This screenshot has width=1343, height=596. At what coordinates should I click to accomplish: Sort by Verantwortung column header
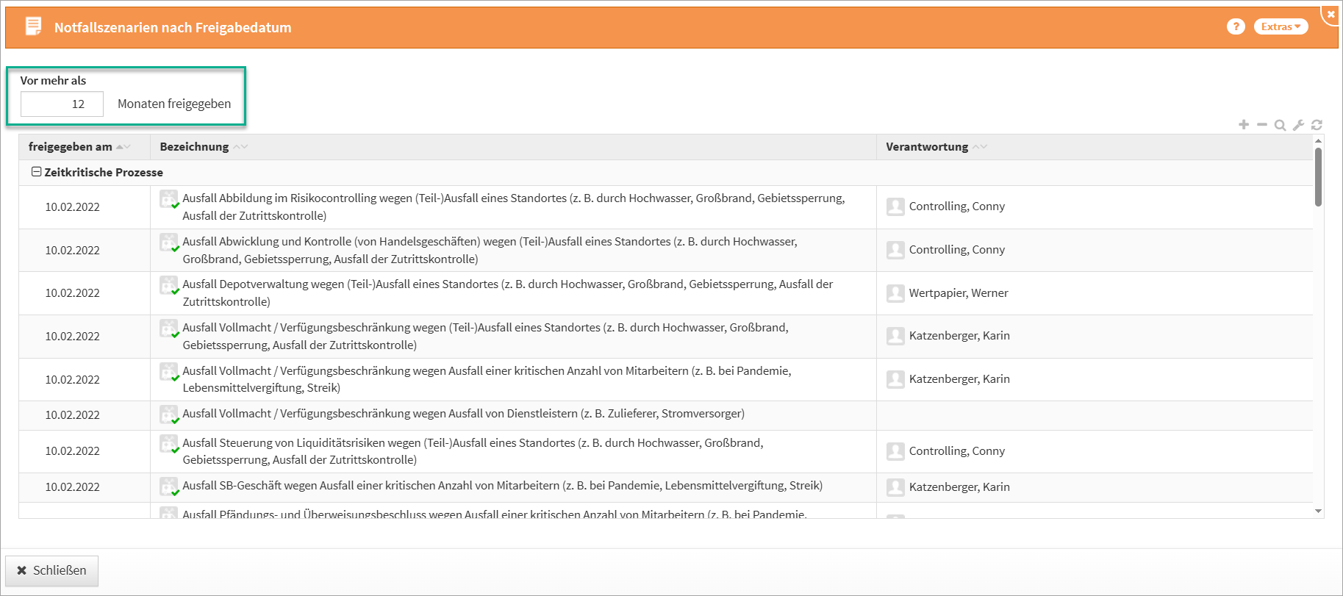click(927, 147)
